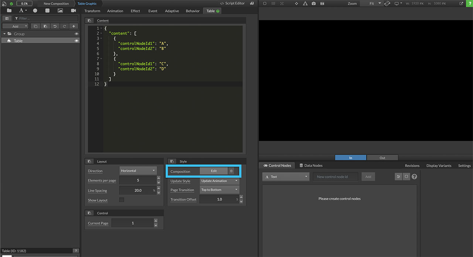Click the plus icon in outliner toolbar
The width and height of the screenshot is (473, 257).
[74, 26]
